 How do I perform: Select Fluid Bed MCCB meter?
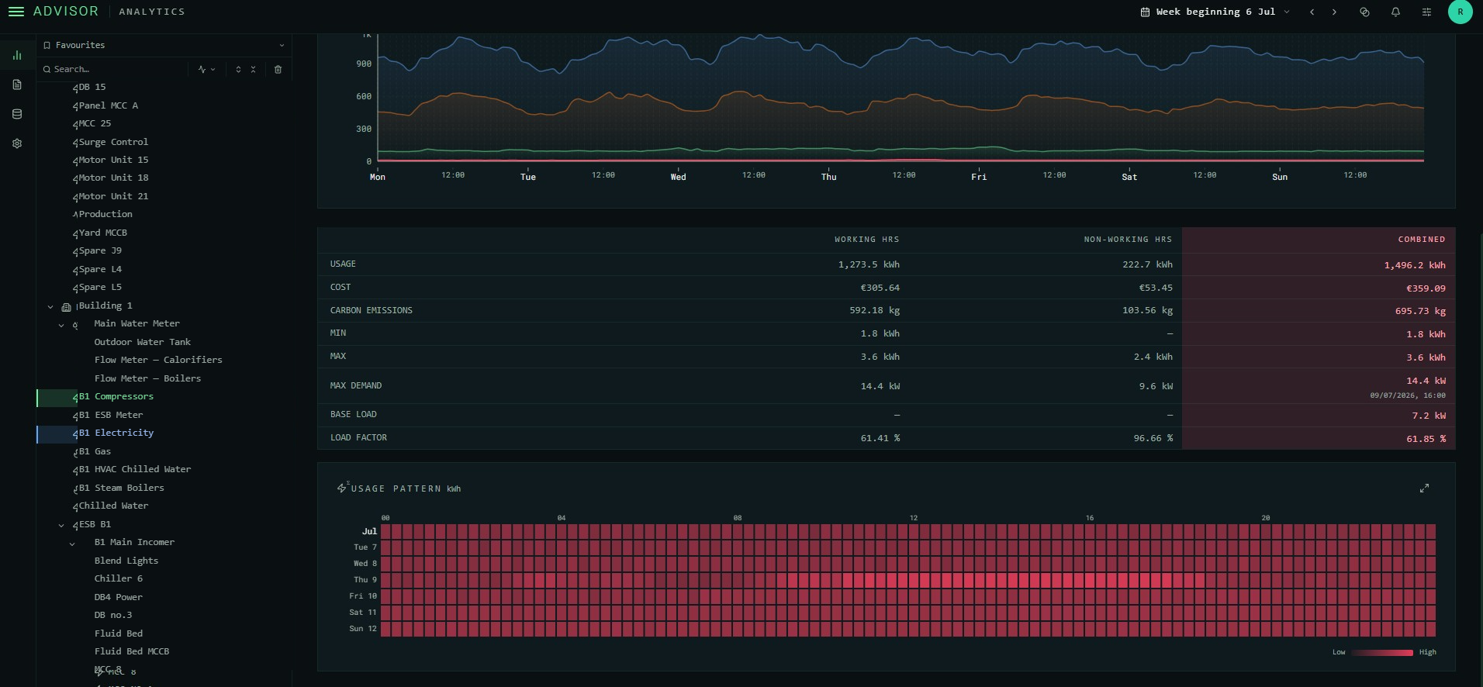[x=132, y=651]
